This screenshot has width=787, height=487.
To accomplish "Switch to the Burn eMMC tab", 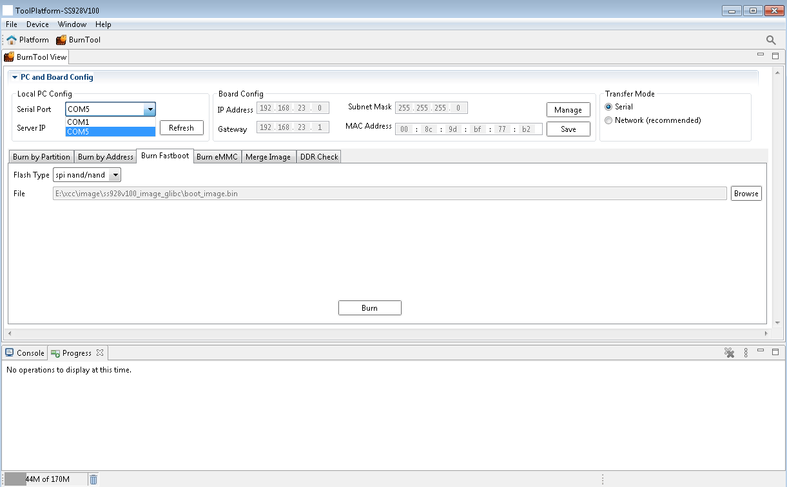I will coord(217,156).
